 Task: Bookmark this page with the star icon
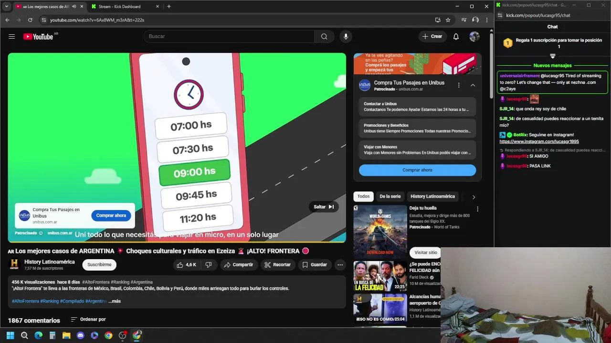448,20
